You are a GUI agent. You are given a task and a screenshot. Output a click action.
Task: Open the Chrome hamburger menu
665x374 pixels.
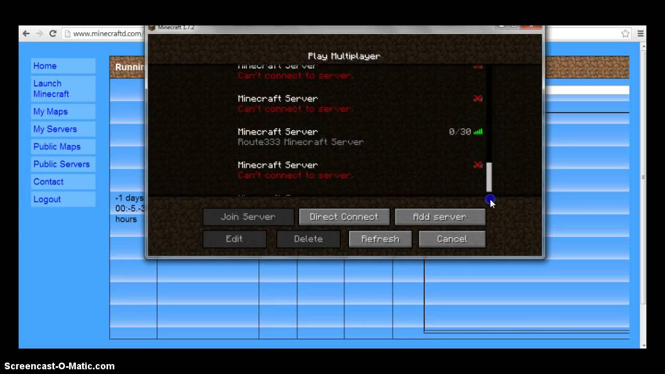coord(641,33)
